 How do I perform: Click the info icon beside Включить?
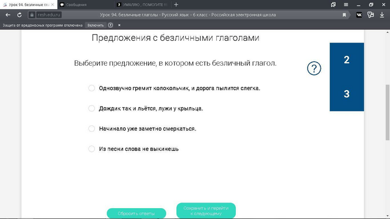[110, 25]
